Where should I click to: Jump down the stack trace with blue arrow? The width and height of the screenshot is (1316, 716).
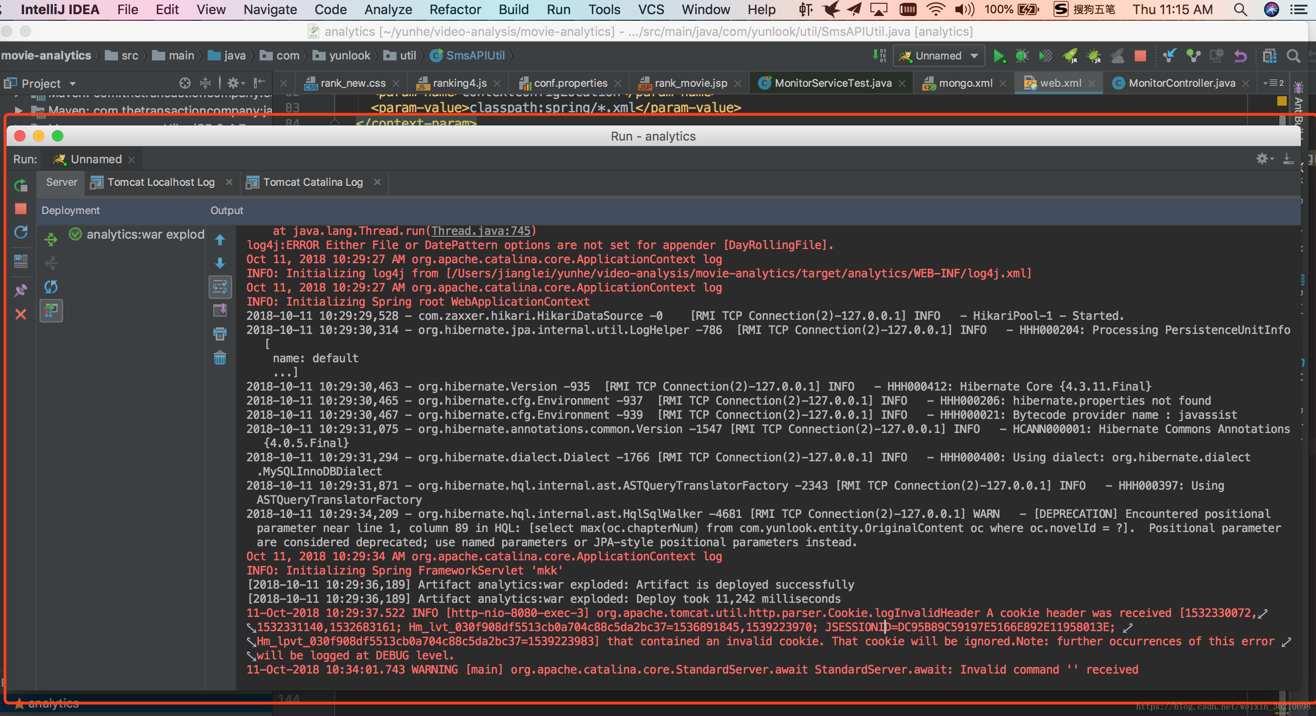point(220,263)
